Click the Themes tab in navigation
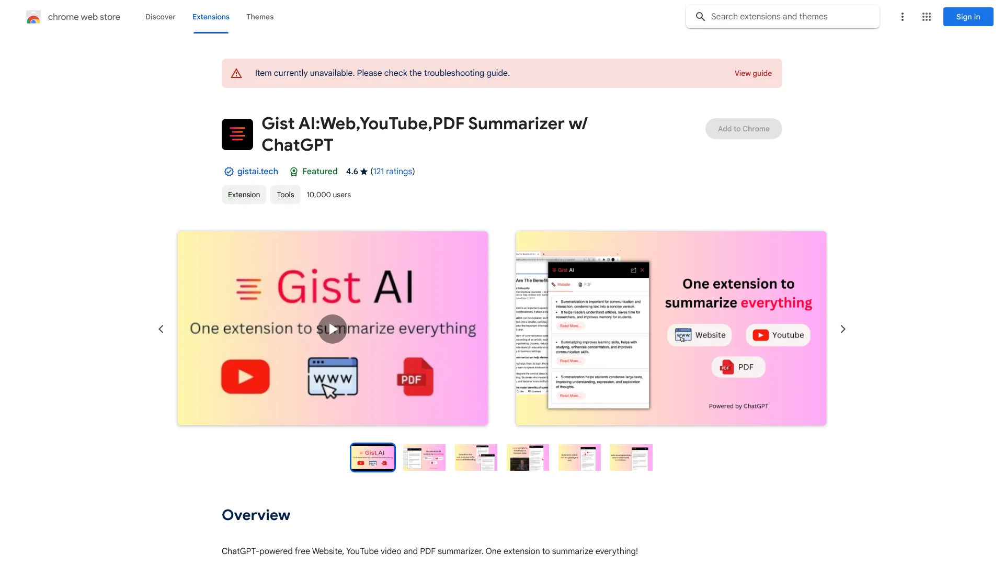This screenshot has height=565, width=1004. click(x=259, y=17)
